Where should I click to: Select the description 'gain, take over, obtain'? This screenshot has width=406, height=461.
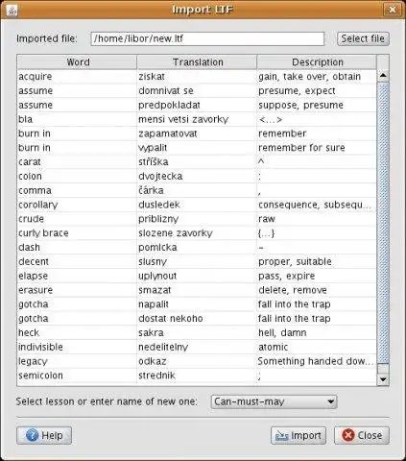point(317,77)
